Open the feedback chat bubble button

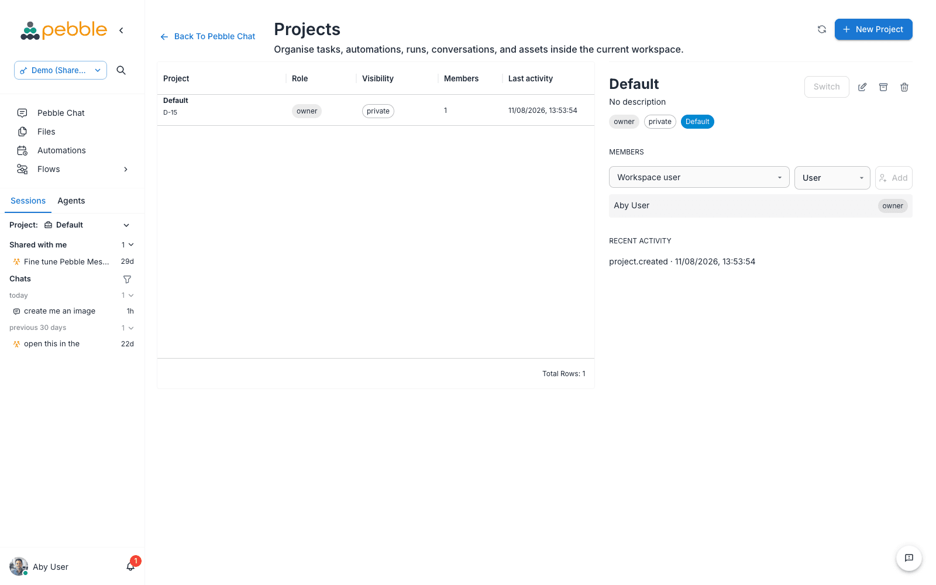[909, 558]
